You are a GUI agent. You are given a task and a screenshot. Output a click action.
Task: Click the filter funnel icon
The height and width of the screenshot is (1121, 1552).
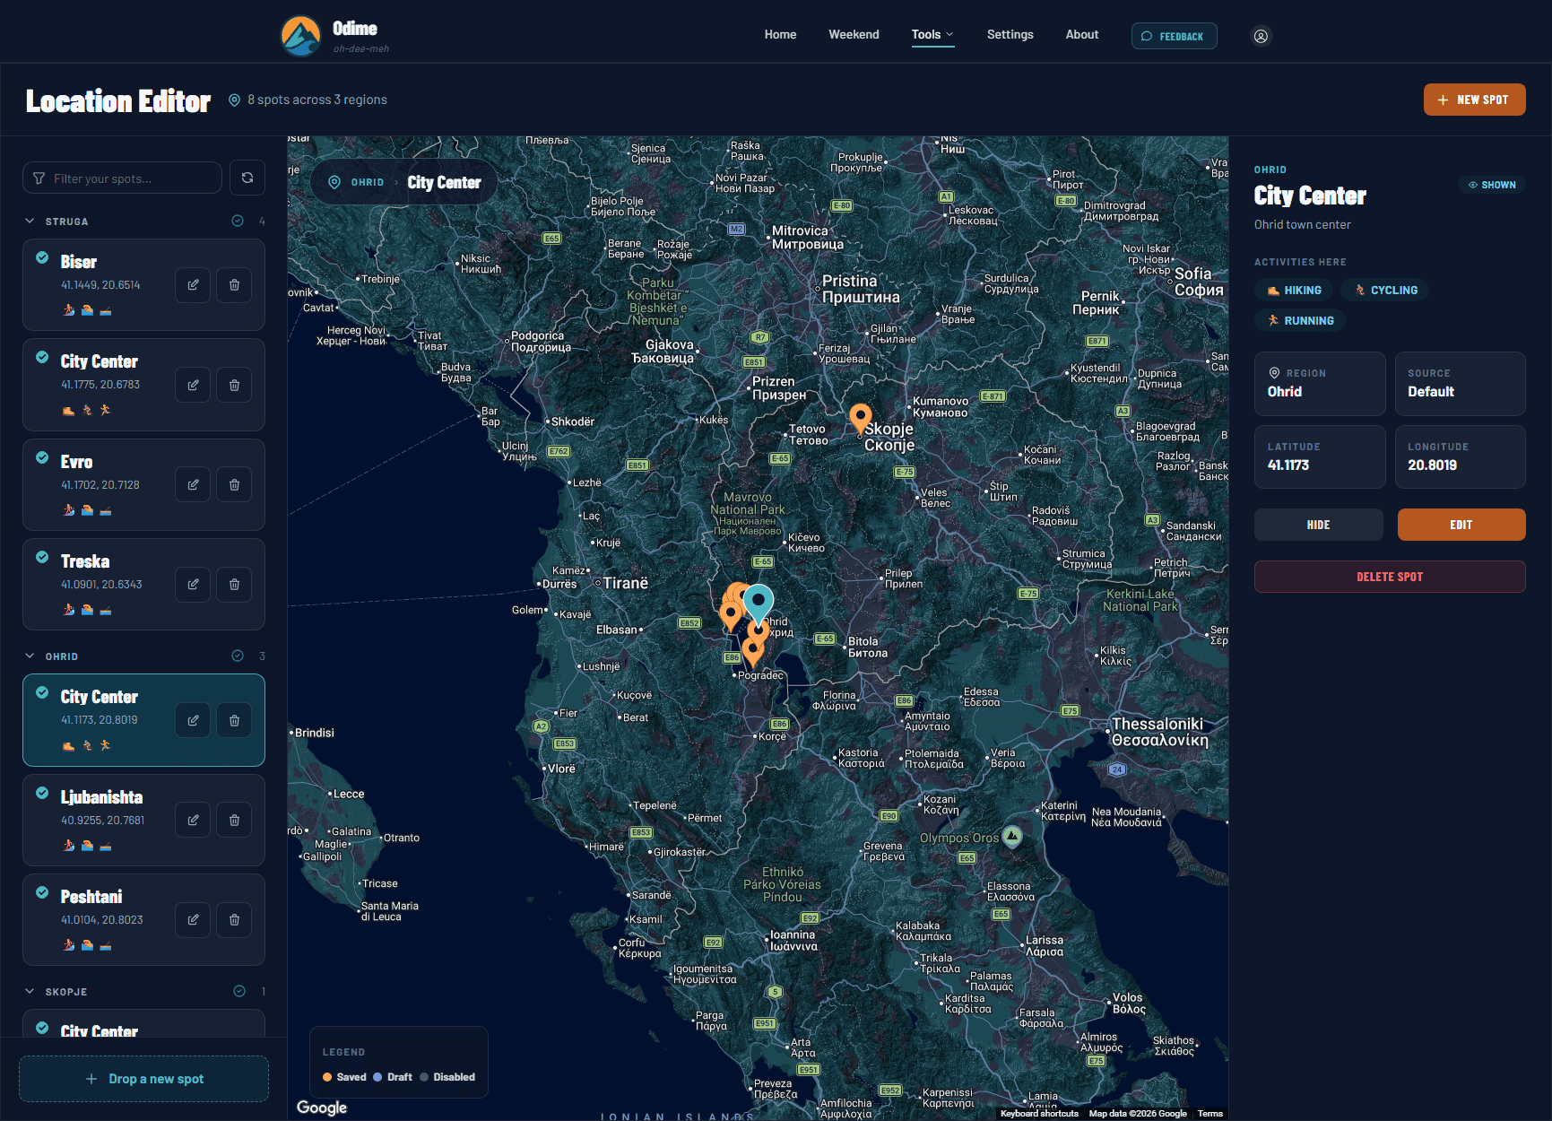(39, 178)
